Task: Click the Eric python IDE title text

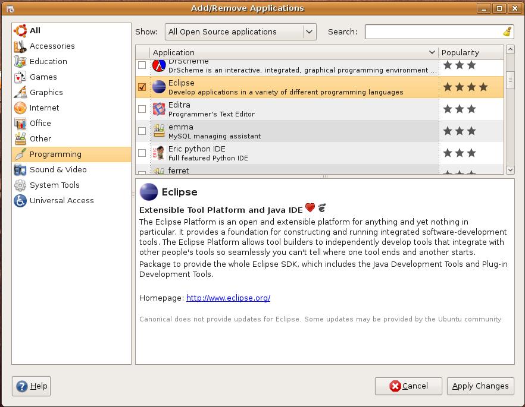Action: coord(197,149)
